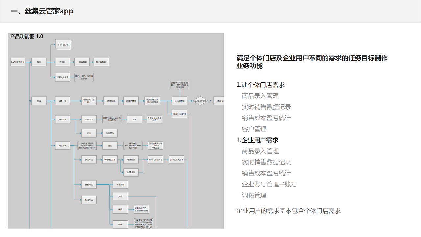This screenshot has width=421, height=237.
Task: Click 调拨管理 list item
Action: (254, 195)
